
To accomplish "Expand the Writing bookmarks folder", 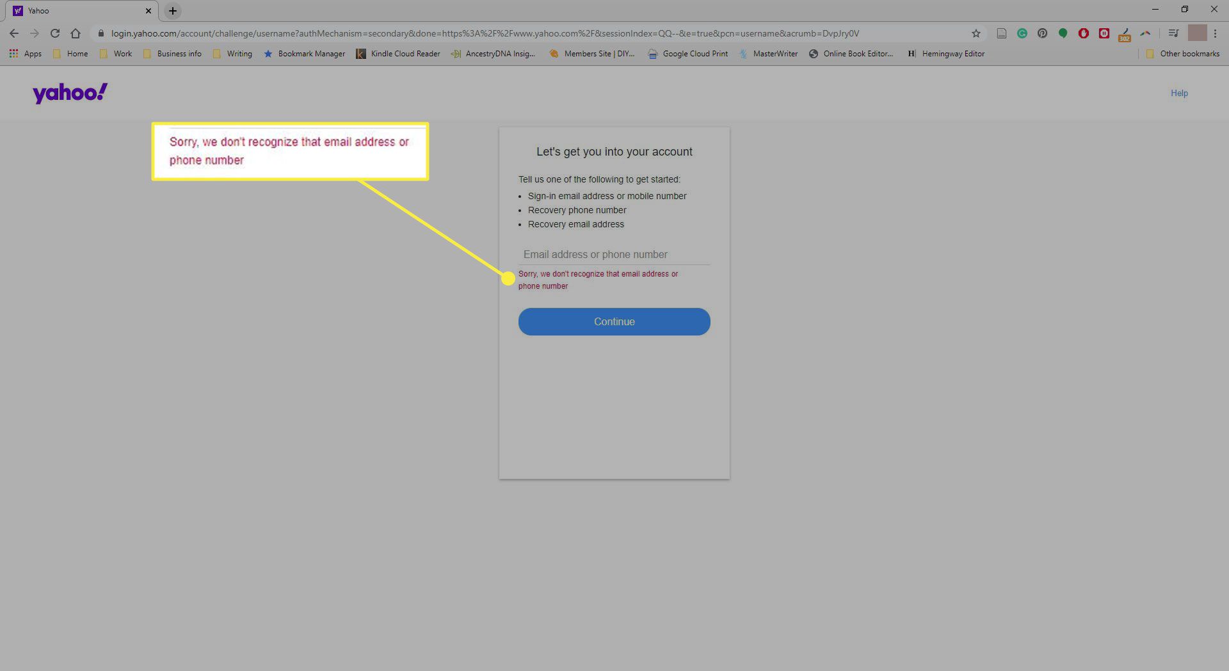I will (x=232, y=54).
